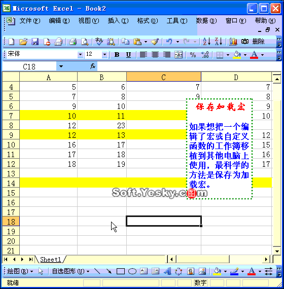The width and height of the screenshot is (284, 289).
Task: Click the Undo arrow icon
Action: pyautogui.click(x=169, y=42)
